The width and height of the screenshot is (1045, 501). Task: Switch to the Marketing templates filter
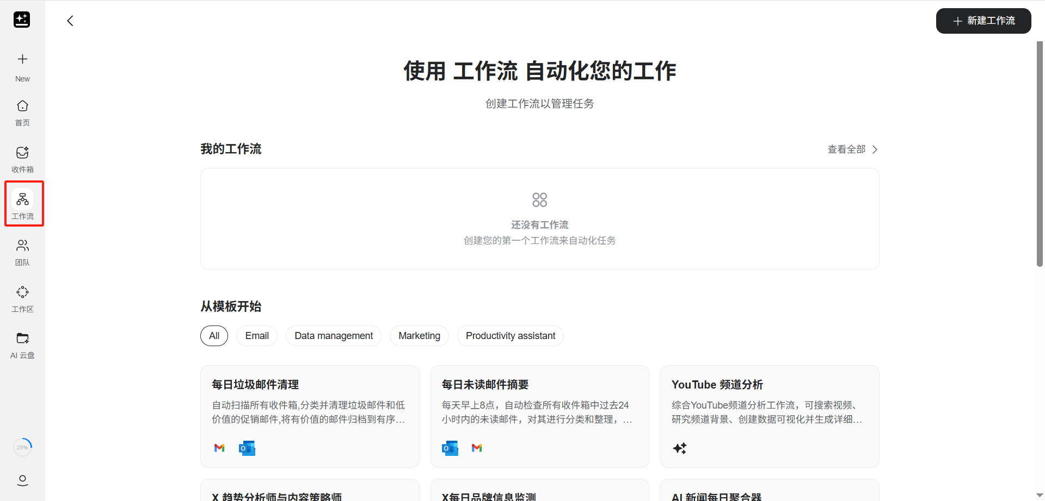point(419,336)
